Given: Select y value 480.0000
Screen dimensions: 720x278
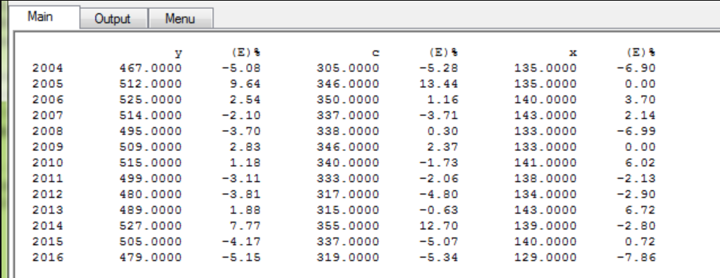Looking at the screenshot, I should [x=150, y=195].
